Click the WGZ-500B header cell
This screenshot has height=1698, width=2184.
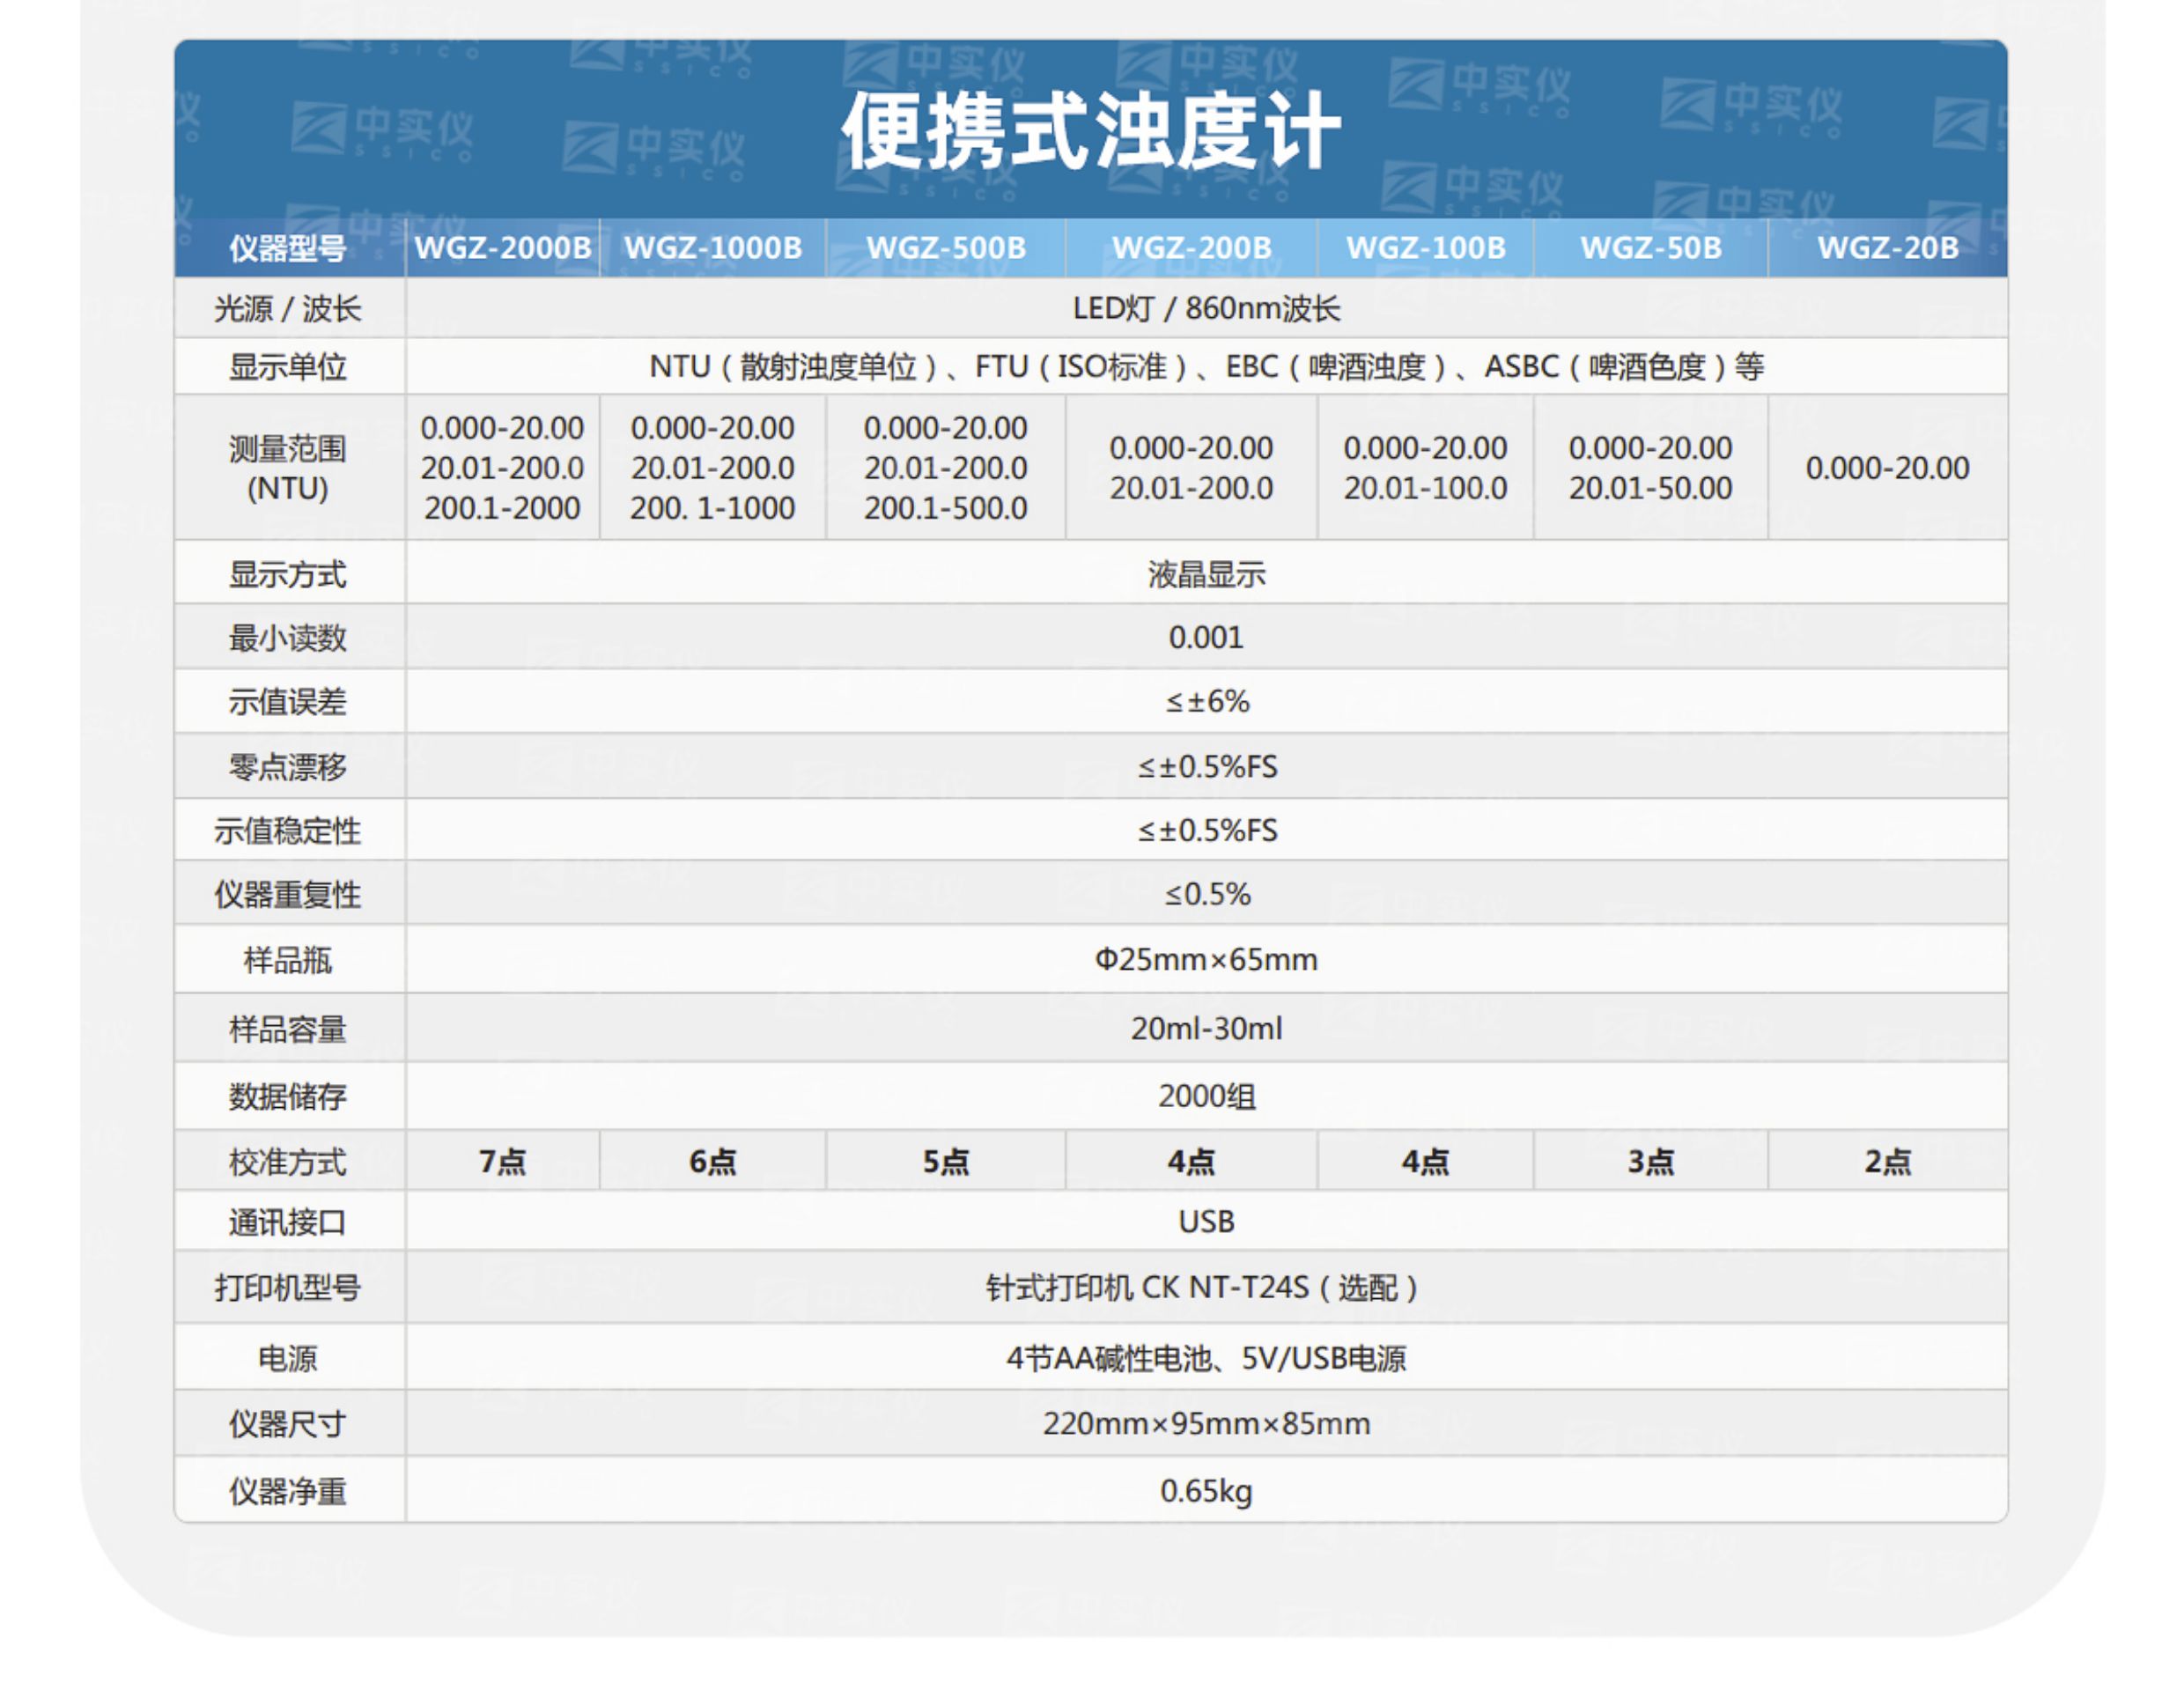click(946, 248)
